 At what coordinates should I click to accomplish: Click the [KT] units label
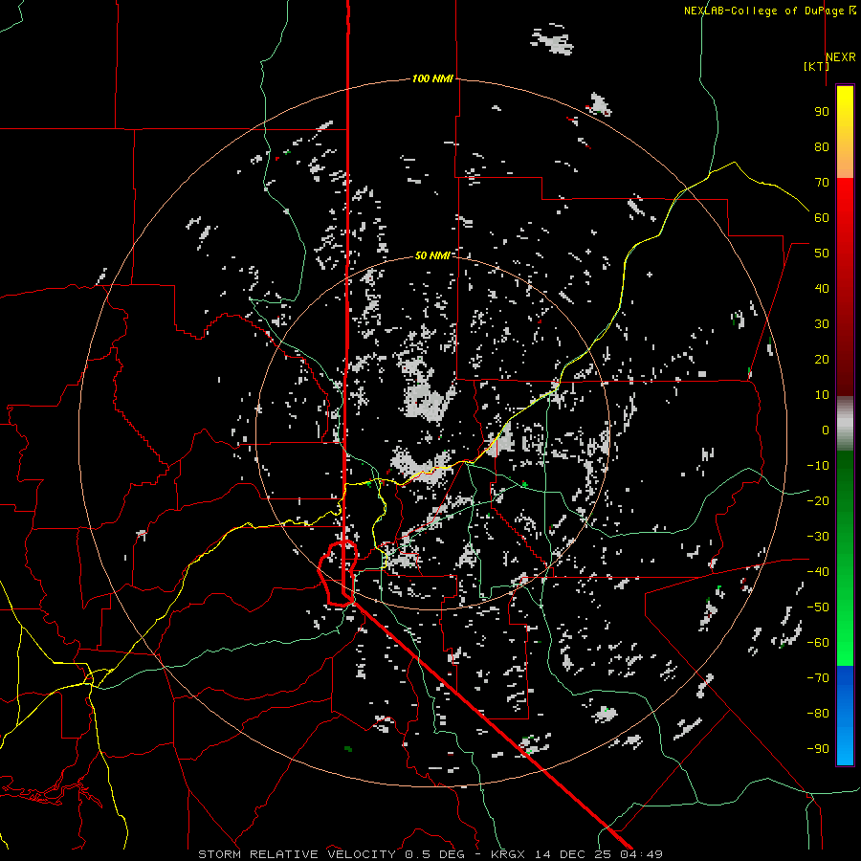click(x=816, y=66)
